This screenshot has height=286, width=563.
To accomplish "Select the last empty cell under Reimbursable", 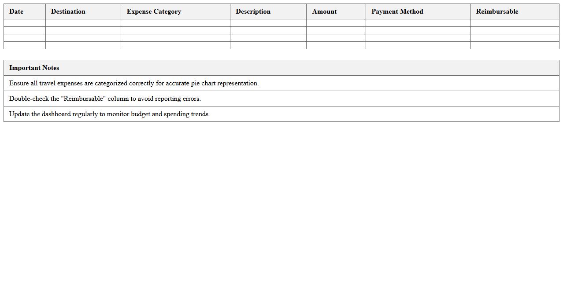I will 515,45.
